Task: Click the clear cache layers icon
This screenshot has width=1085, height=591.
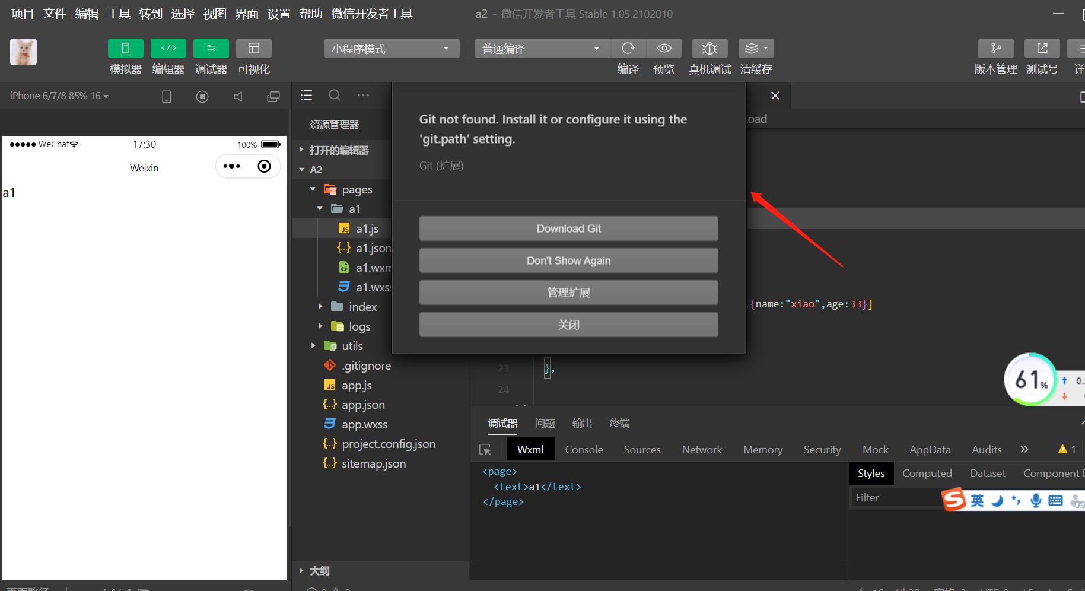Action: pyautogui.click(x=756, y=48)
